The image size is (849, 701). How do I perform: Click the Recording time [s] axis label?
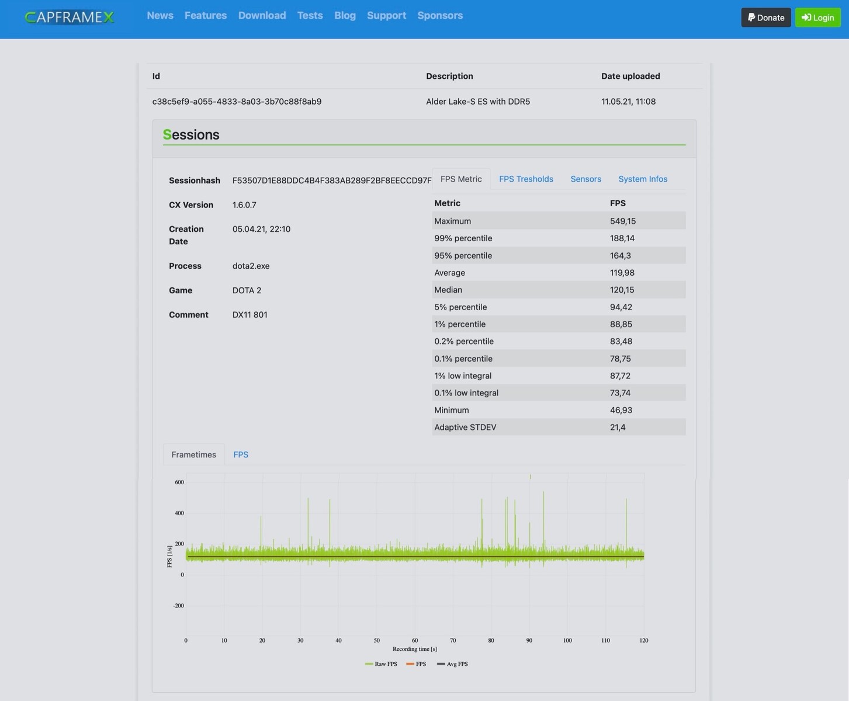pos(415,649)
